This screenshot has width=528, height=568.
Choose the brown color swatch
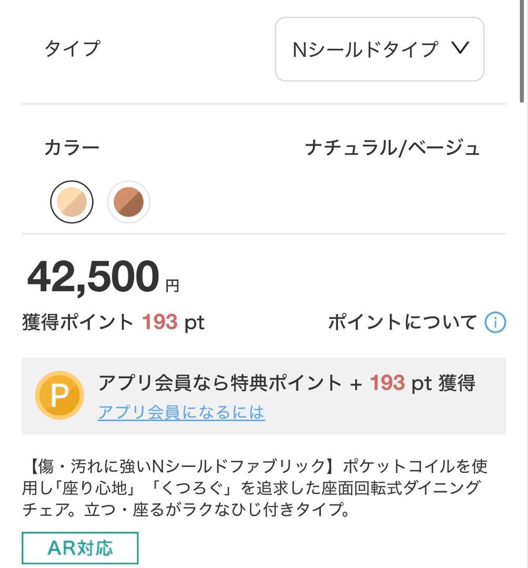coord(128,202)
